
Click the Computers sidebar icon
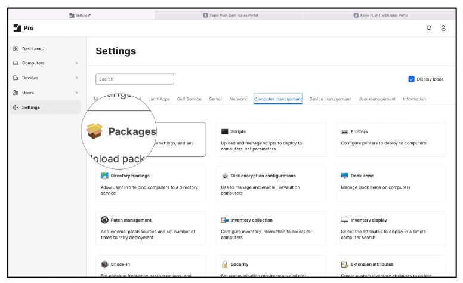pos(16,63)
